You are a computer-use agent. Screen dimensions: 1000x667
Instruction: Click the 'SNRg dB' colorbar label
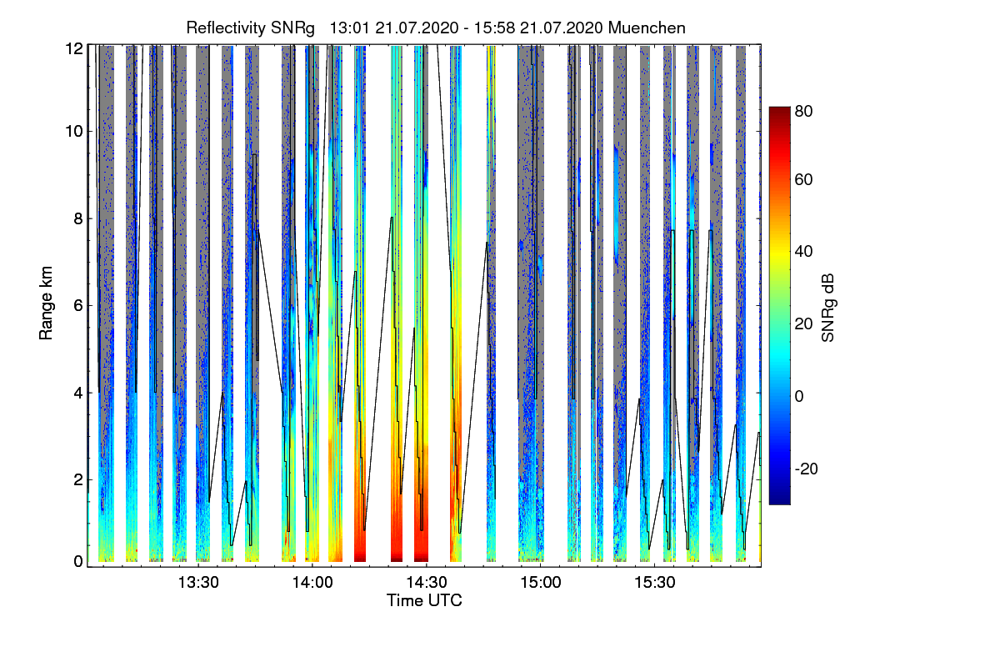827,308
